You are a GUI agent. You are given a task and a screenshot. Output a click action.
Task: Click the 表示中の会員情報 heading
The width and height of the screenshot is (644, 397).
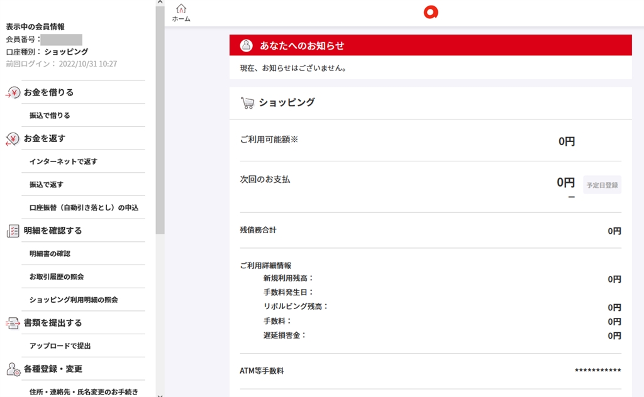[x=35, y=26]
